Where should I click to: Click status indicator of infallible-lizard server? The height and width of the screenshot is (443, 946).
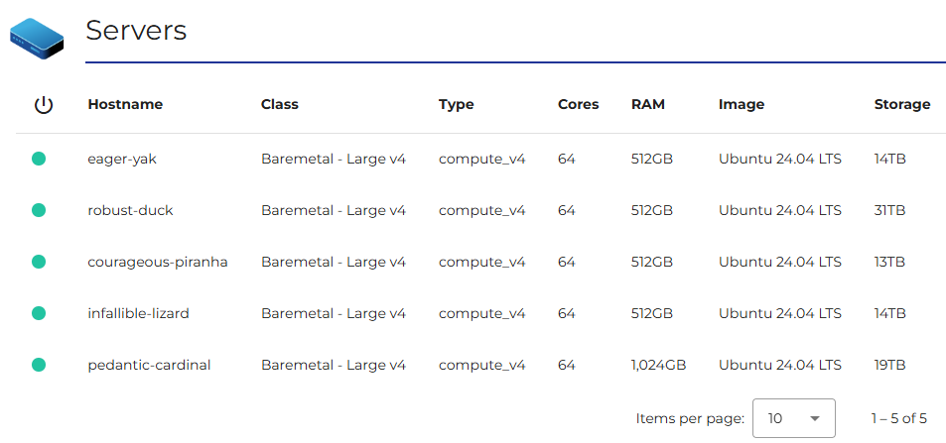point(39,313)
